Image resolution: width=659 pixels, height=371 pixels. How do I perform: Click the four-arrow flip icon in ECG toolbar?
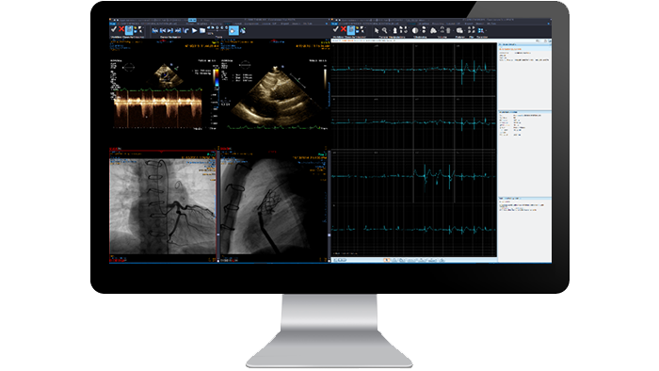click(471, 30)
